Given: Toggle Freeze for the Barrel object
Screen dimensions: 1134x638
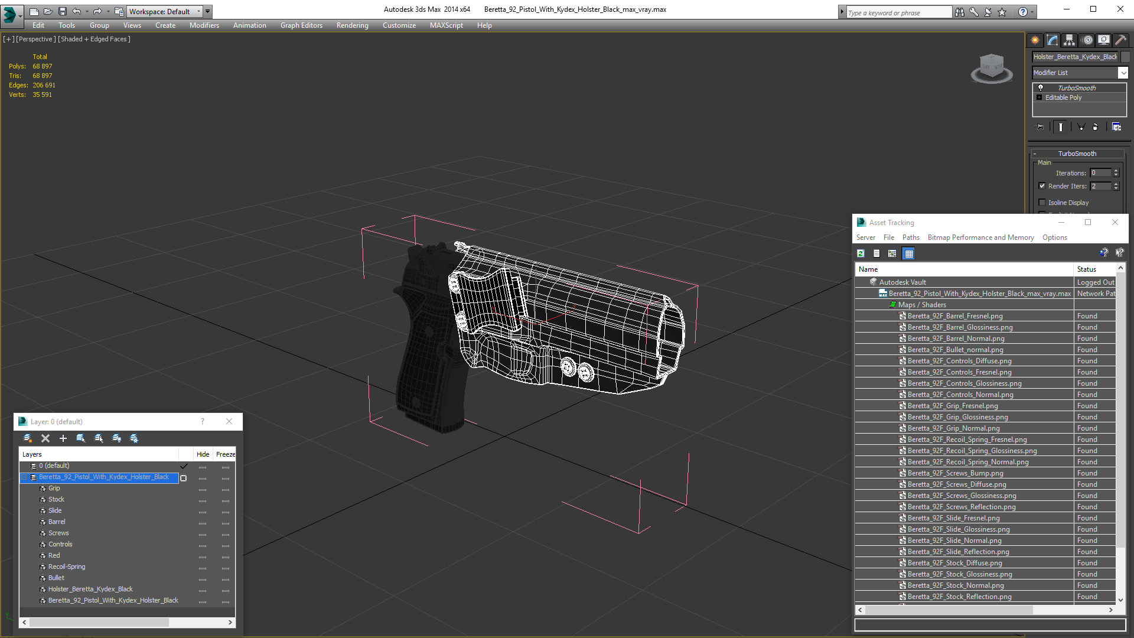Looking at the screenshot, I should pos(226,522).
